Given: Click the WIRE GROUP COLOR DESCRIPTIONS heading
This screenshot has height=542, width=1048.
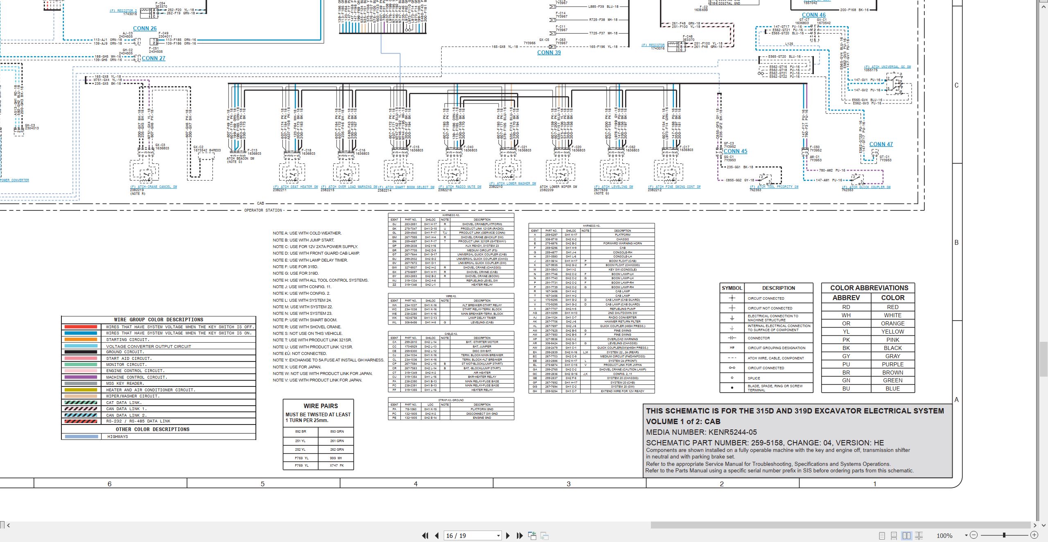Looking at the screenshot, I should pyautogui.click(x=158, y=320).
